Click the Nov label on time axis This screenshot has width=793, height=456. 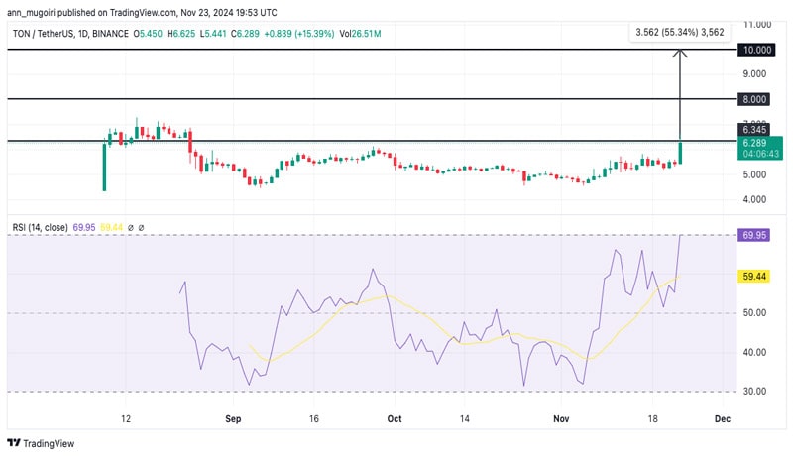coord(561,418)
